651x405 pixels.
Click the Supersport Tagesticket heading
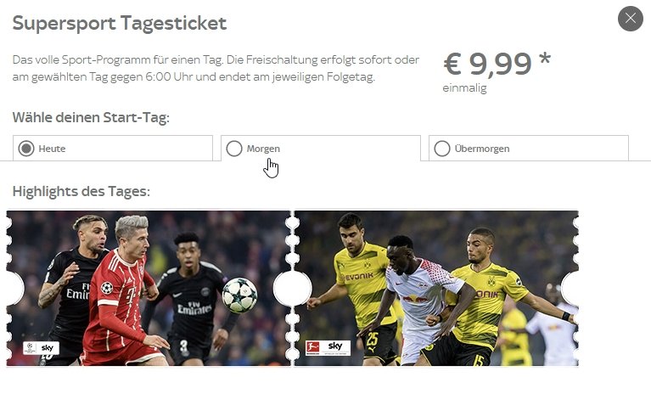click(x=120, y=23)
